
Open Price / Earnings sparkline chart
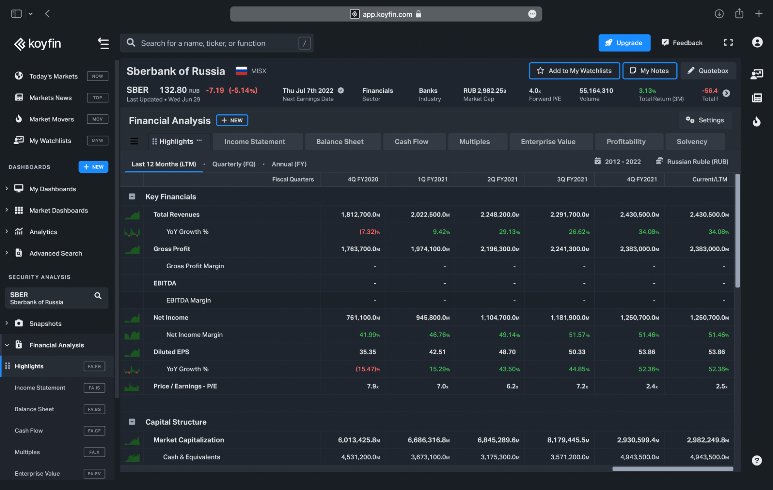[132, 386]
